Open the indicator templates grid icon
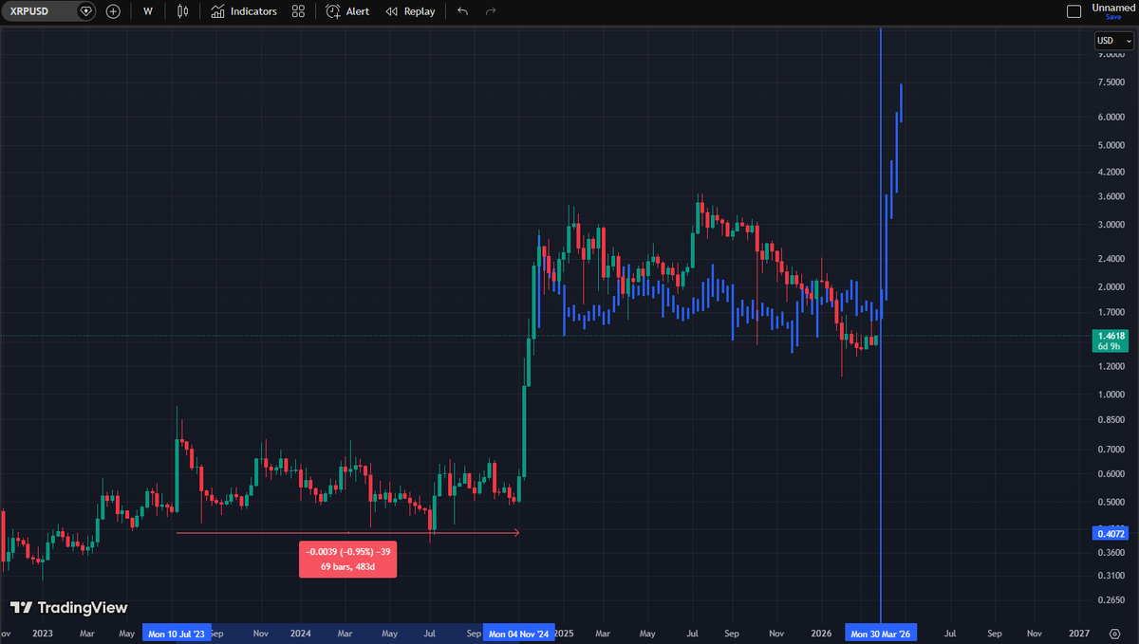The width and height of the screenshot is (1139, 644). (298, 11)
